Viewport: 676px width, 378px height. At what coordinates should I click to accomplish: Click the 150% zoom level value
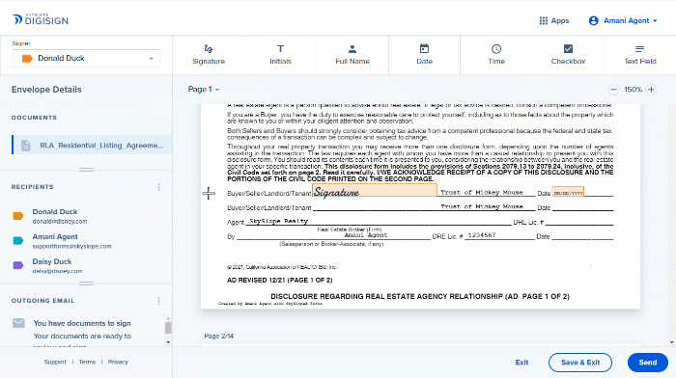pos(633,90)
